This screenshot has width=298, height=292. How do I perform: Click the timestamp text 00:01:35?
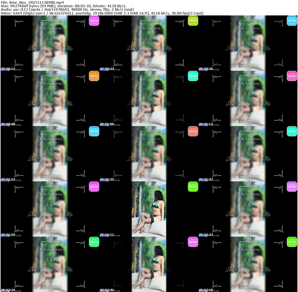107,179
